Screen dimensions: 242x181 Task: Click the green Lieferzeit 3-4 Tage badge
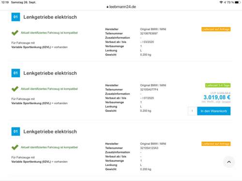[218, 85]
